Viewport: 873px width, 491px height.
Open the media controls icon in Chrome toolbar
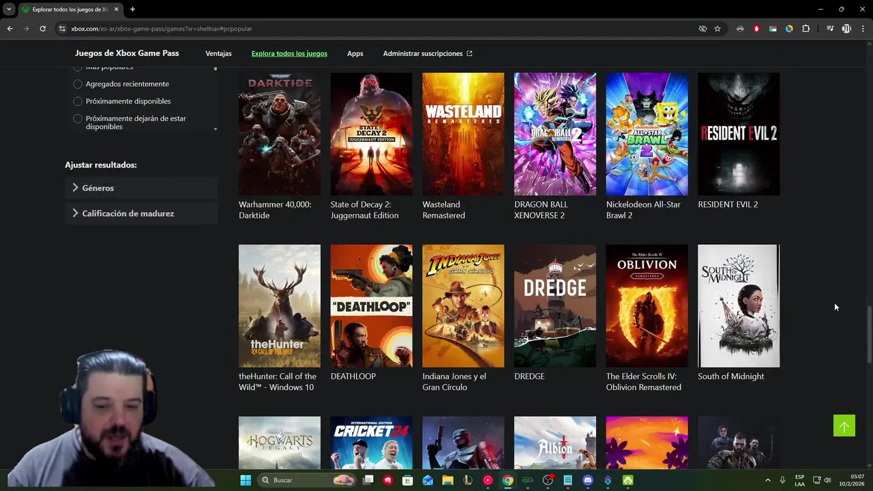point(830,29)
